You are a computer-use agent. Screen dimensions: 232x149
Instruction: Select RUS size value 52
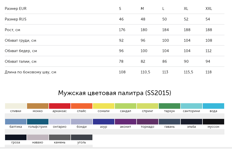(186, 19)
